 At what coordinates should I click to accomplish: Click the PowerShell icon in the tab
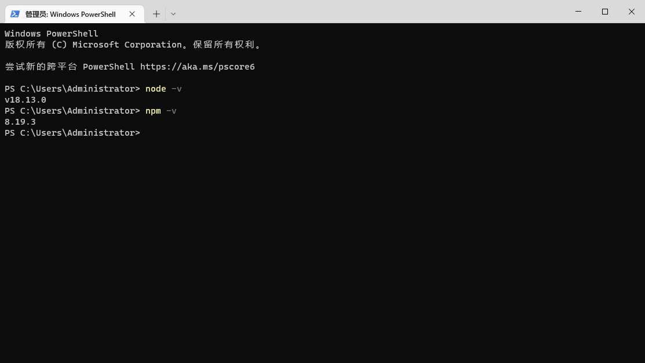[x=15, y=14]
